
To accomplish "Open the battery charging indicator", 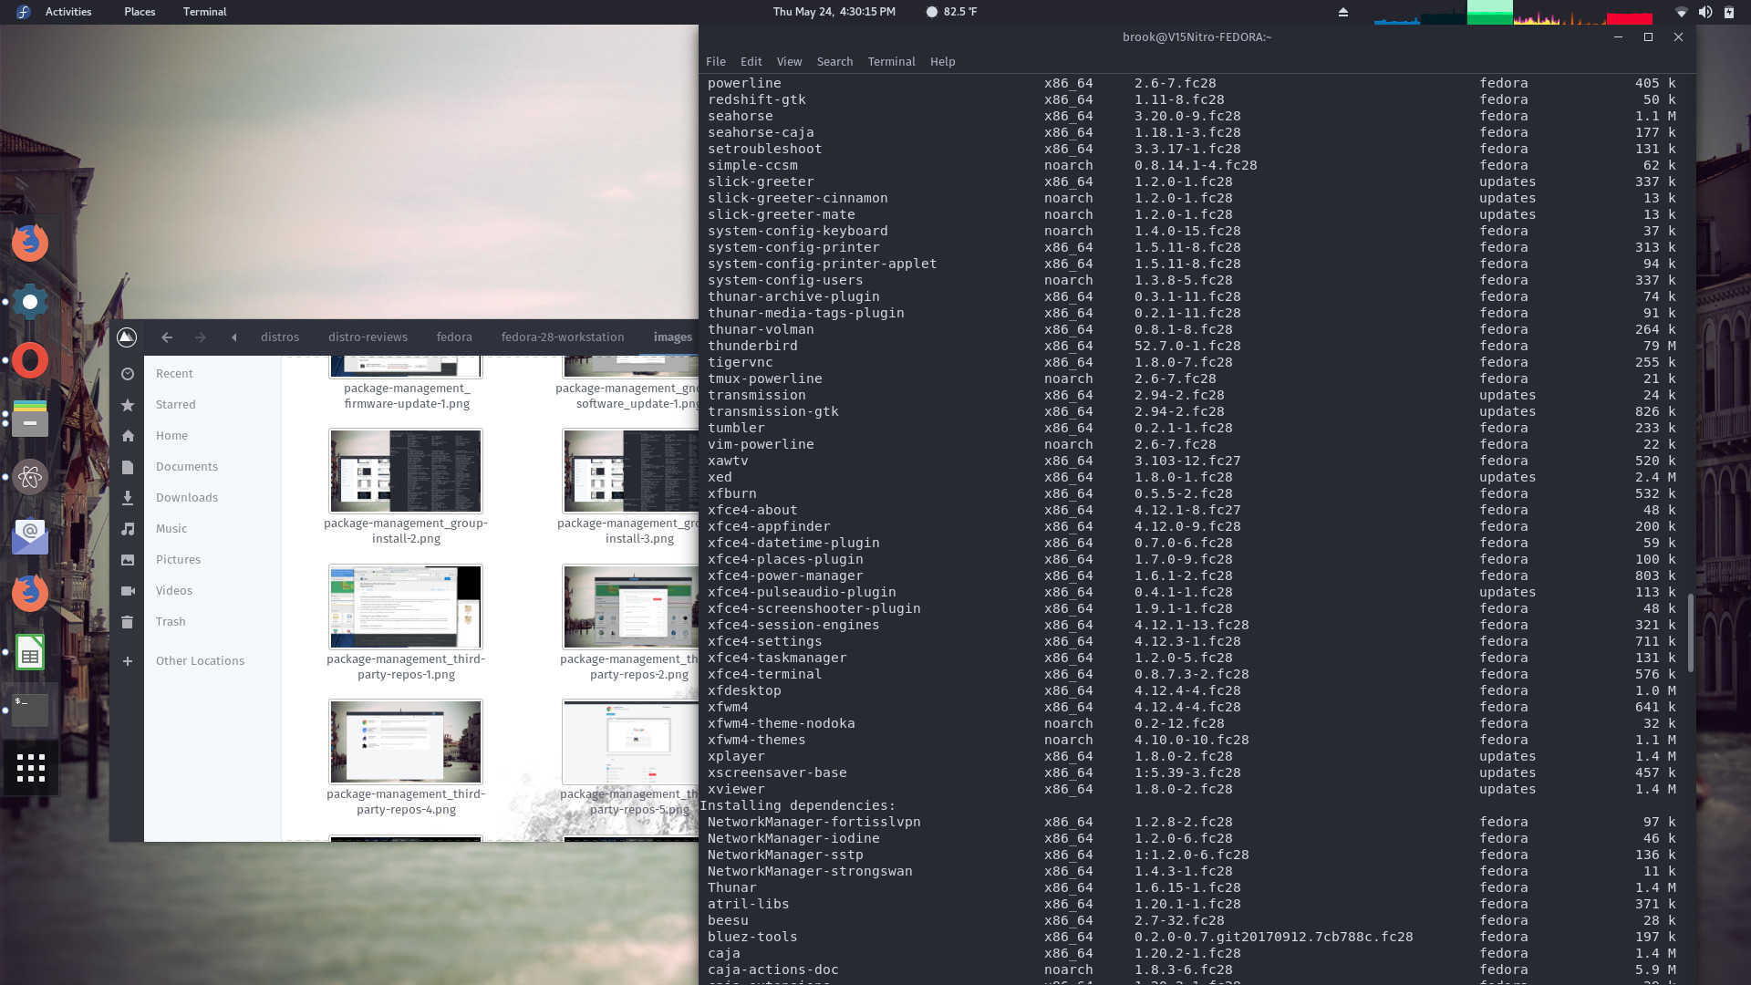I will click(x=1728, y=12).
